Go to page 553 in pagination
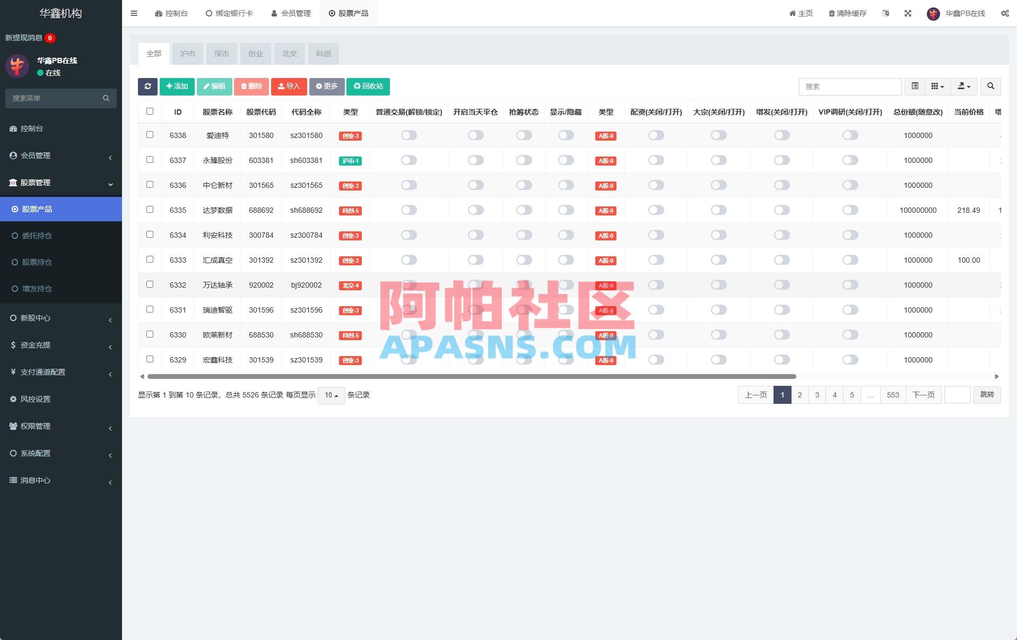The width and height of the screenshot is (1017, 640). 893,395
